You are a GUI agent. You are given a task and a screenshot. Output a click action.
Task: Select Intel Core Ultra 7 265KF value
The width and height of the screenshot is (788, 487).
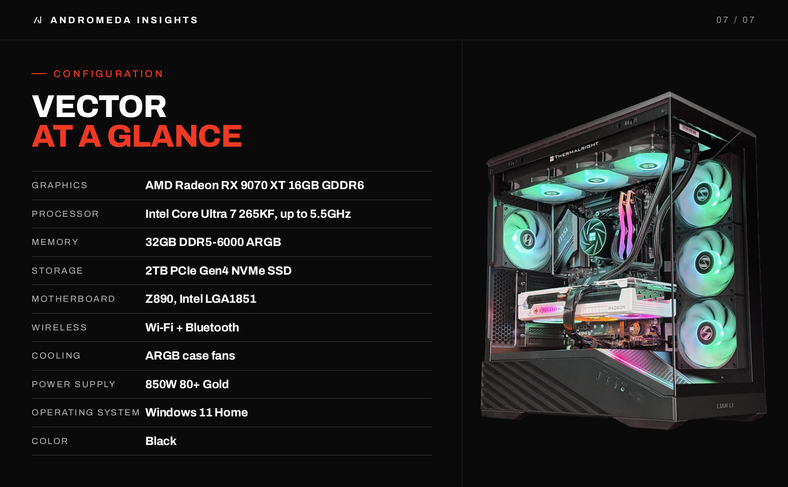(x=248, y=214)
